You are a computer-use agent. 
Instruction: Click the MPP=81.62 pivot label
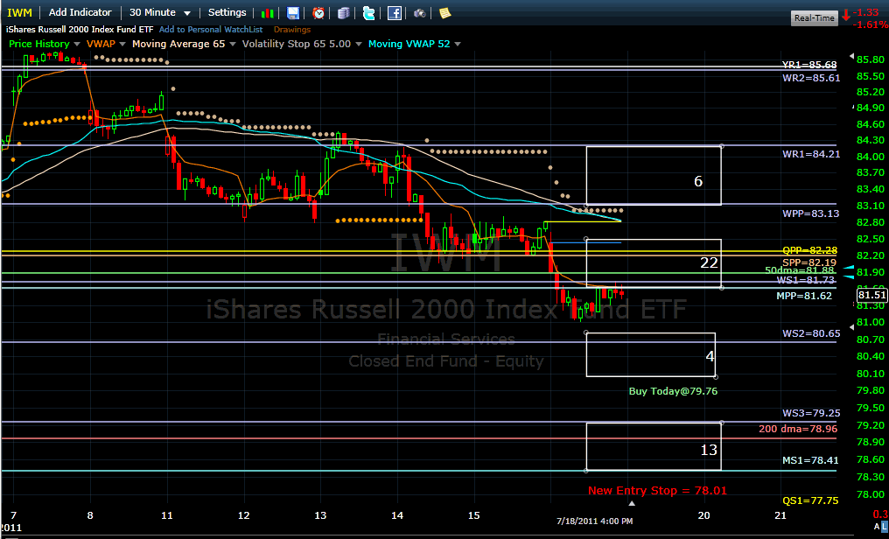[x=804, y=296]
